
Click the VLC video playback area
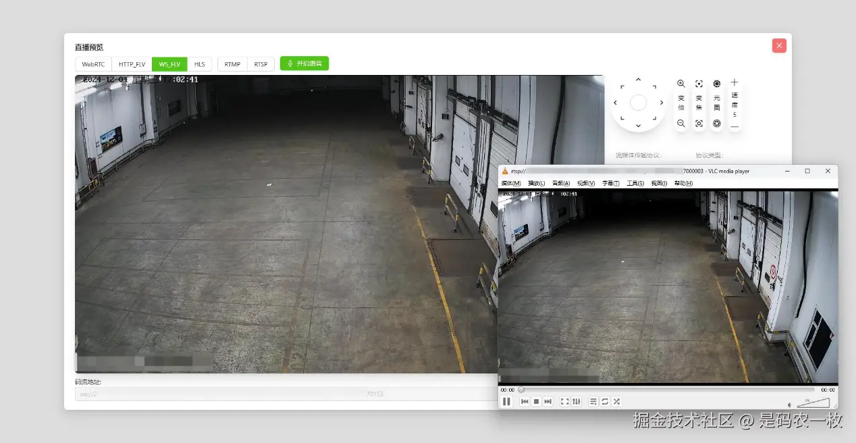click(x=668, y=287)
